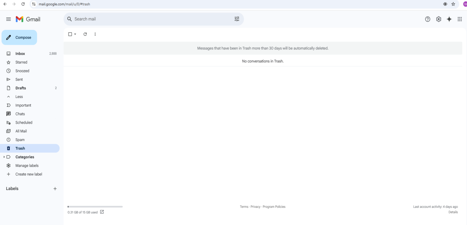Image resolution: width=467 pixels, height=225 pixels.
Task: Open the Support help icon
Action: pyautogui.click(x=428, y=19)
